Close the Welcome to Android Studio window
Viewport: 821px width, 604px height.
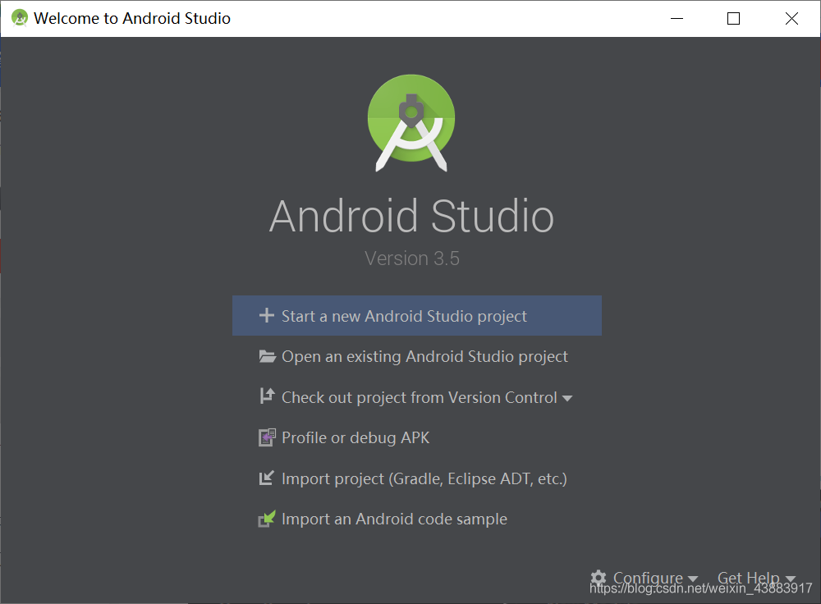point(791,18)
